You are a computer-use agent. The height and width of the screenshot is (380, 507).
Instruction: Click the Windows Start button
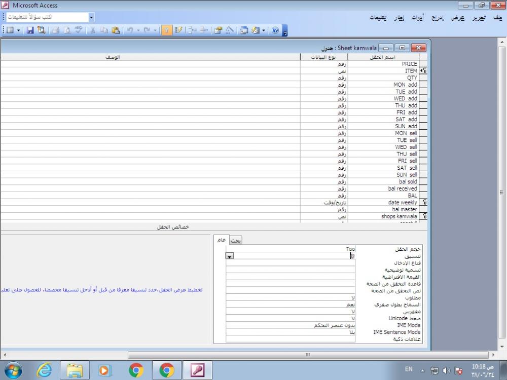tap(13, 370)
